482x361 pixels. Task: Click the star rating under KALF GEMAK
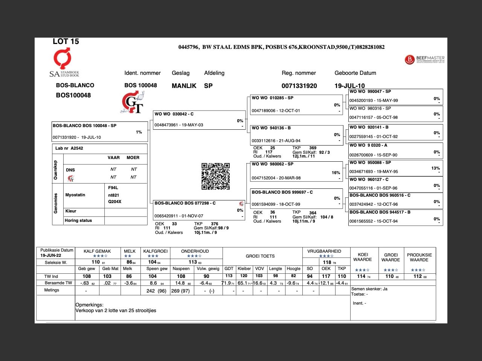pyautogui.click(x=100, y=256)
